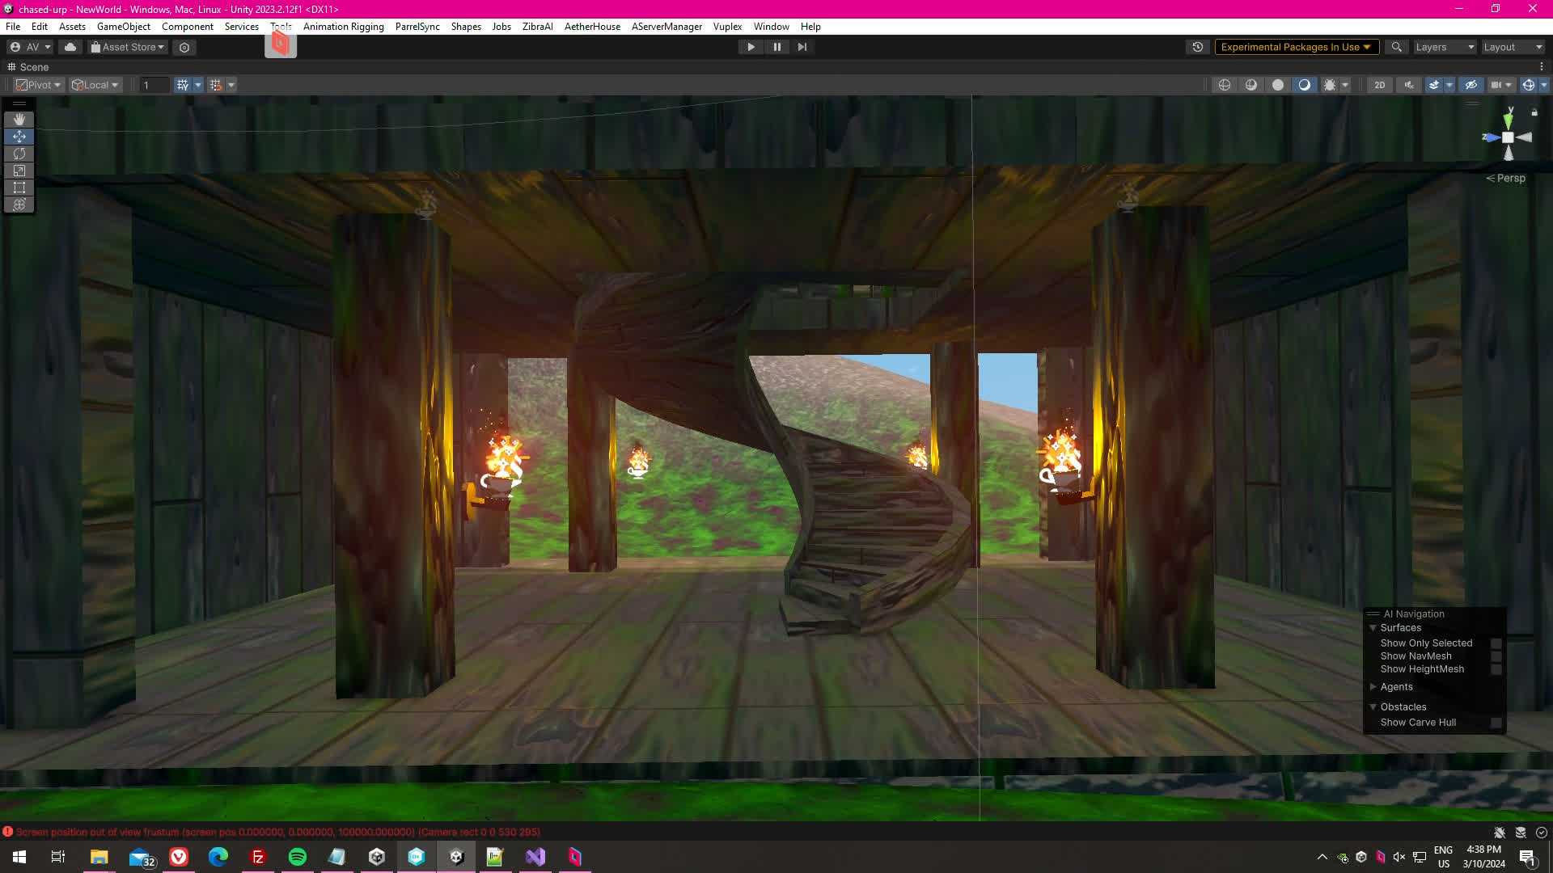Select the Rect transform tool
This screenshot has width=1553, height=873.
click(19, 188)
